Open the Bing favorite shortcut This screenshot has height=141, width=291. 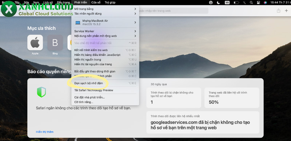point(55,42)
